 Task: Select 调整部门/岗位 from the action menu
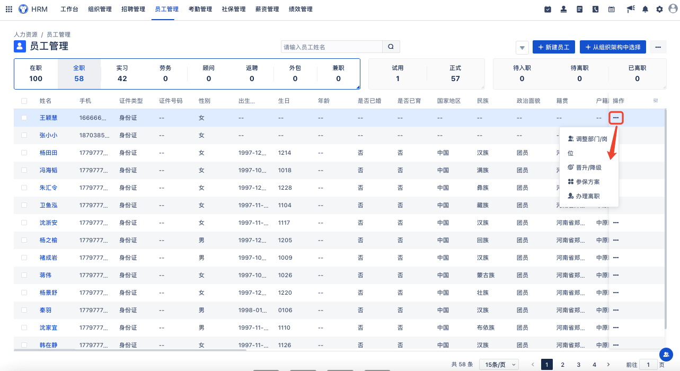click(x=588, y=146)
